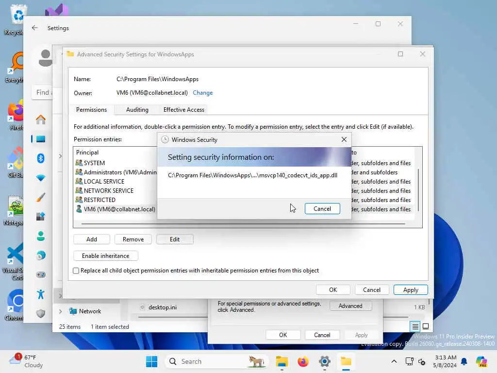Click Apply in Advanced Security Settings
The width and height of the screenshot is (497, 373).
(x=411, y=290)
